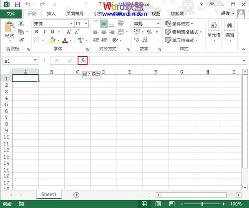249x208 pixels.
Task: Toggle right text alignment
Action: [x=112, y=32]
